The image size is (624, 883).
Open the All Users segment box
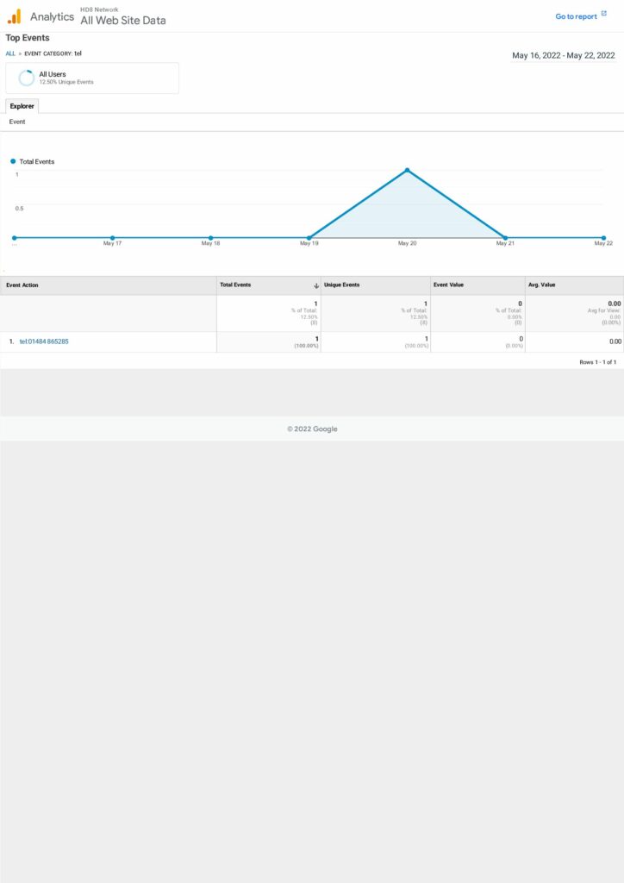(x=92, y=78)
